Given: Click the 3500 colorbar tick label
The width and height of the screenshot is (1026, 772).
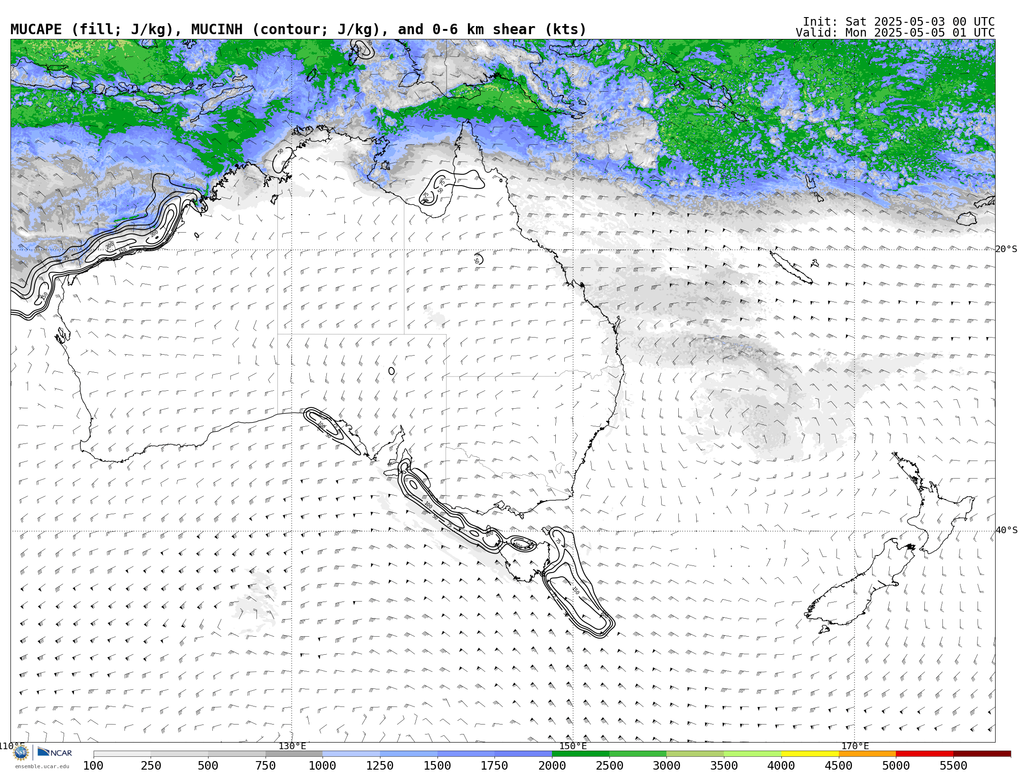Looking at the screenshot, I should click(x=724, y=766).
